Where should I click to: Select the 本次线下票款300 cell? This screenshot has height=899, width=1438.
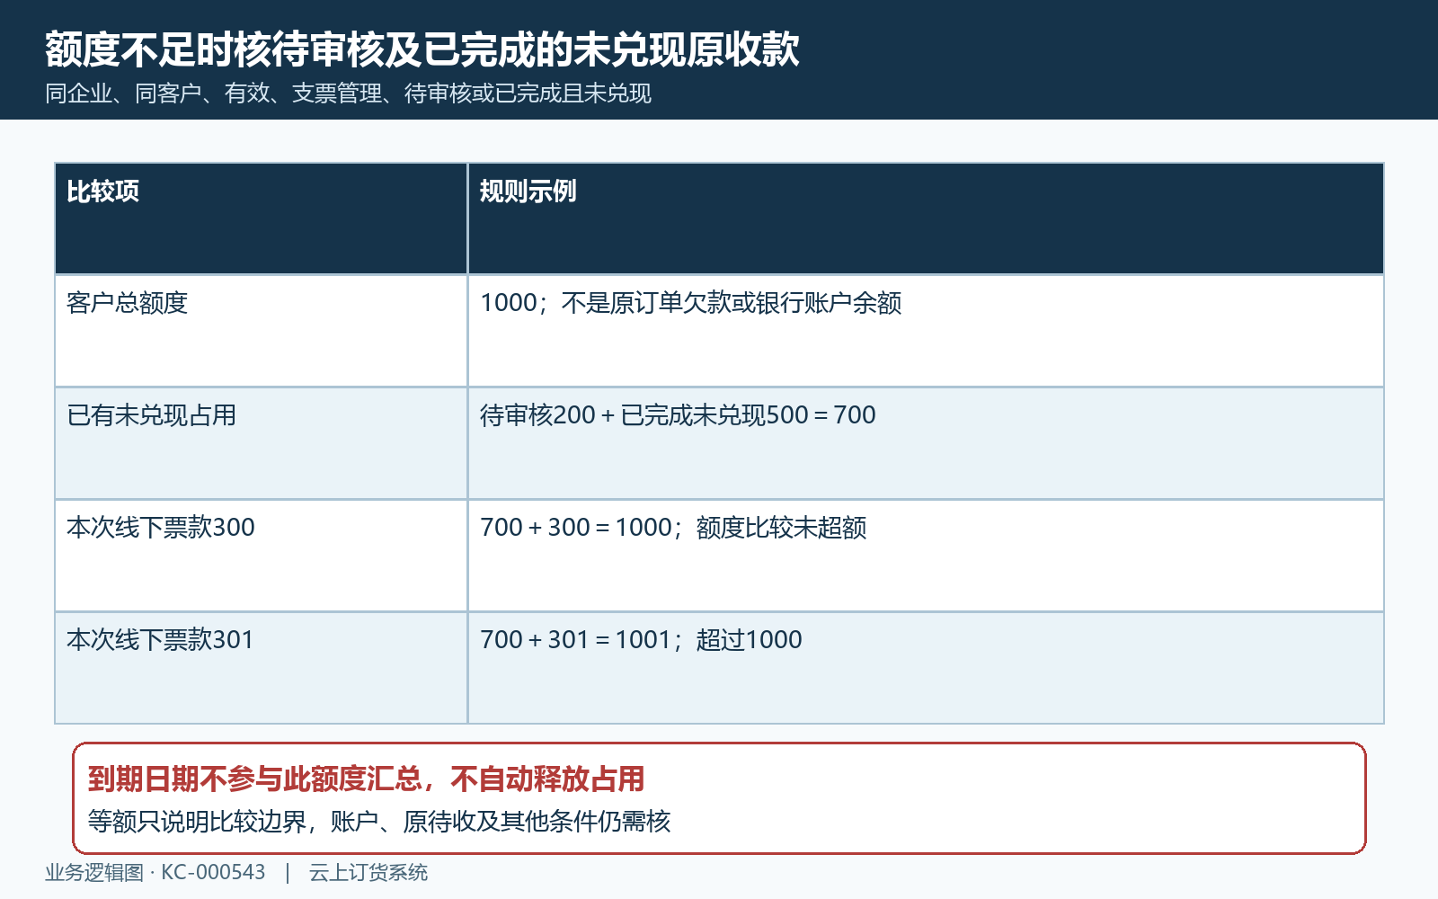(x=261, y=556)
